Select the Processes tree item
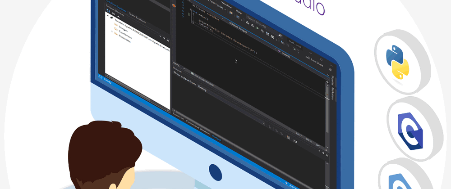The width and height of the screenshot is (451, 189). pos(124,40)
